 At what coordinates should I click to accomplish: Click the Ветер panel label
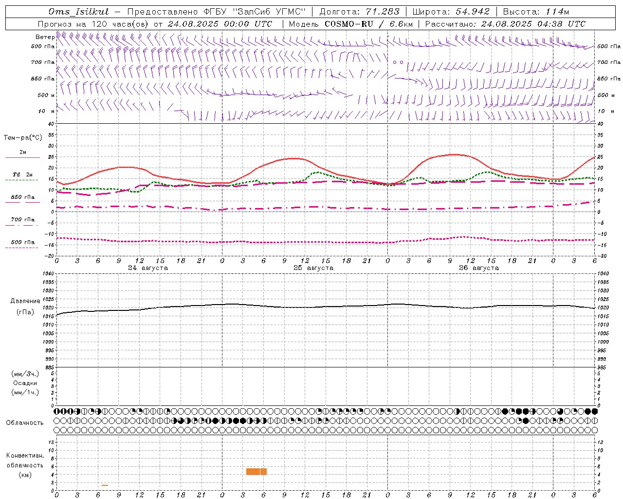click(x=45, y=37)
